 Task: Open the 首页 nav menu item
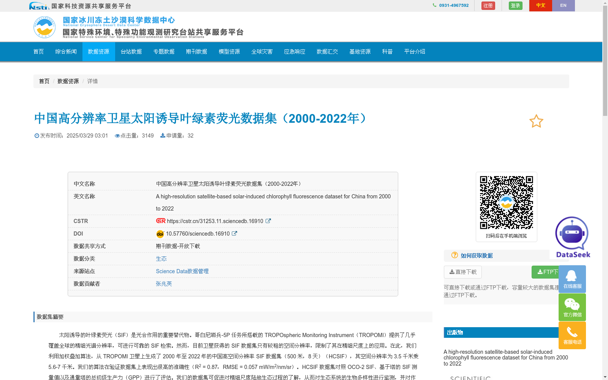39,52
